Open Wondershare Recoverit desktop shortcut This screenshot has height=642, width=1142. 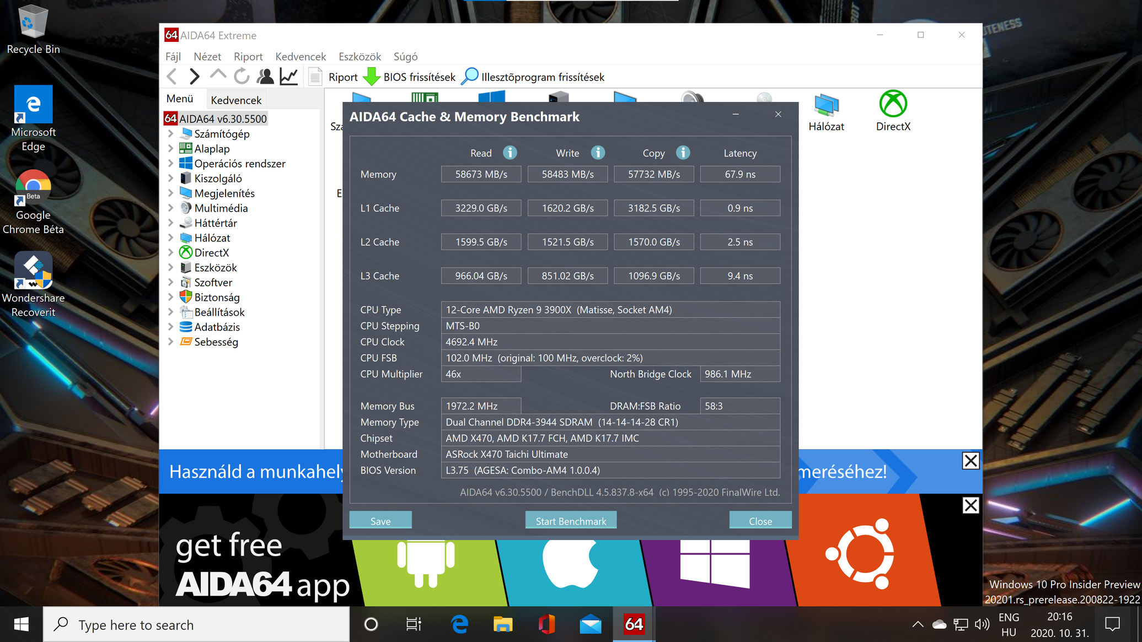click(33, 285)
